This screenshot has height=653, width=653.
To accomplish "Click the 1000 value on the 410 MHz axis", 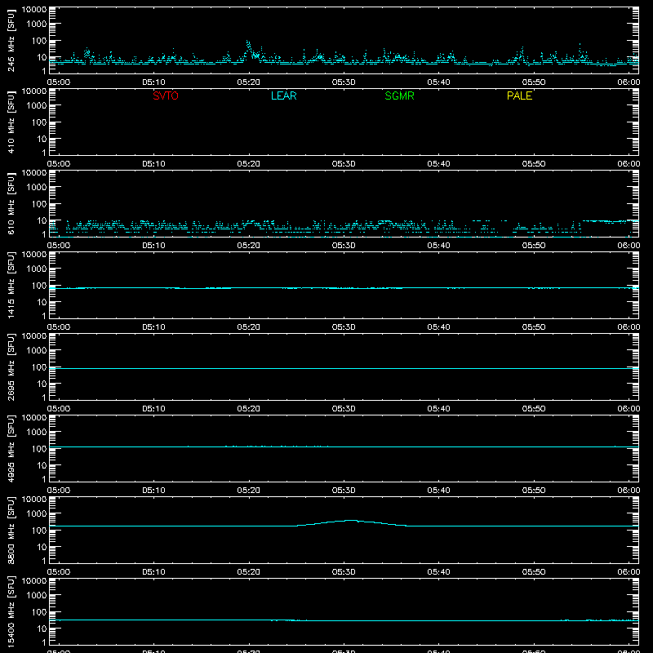I will pos(37,106).
